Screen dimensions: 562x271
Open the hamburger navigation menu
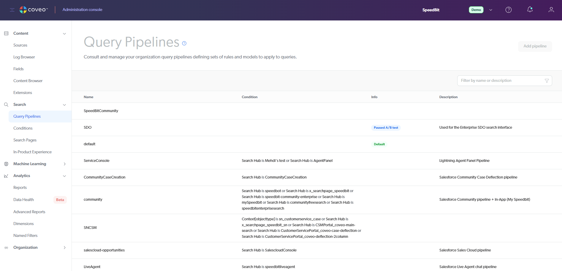coord(12,9)
